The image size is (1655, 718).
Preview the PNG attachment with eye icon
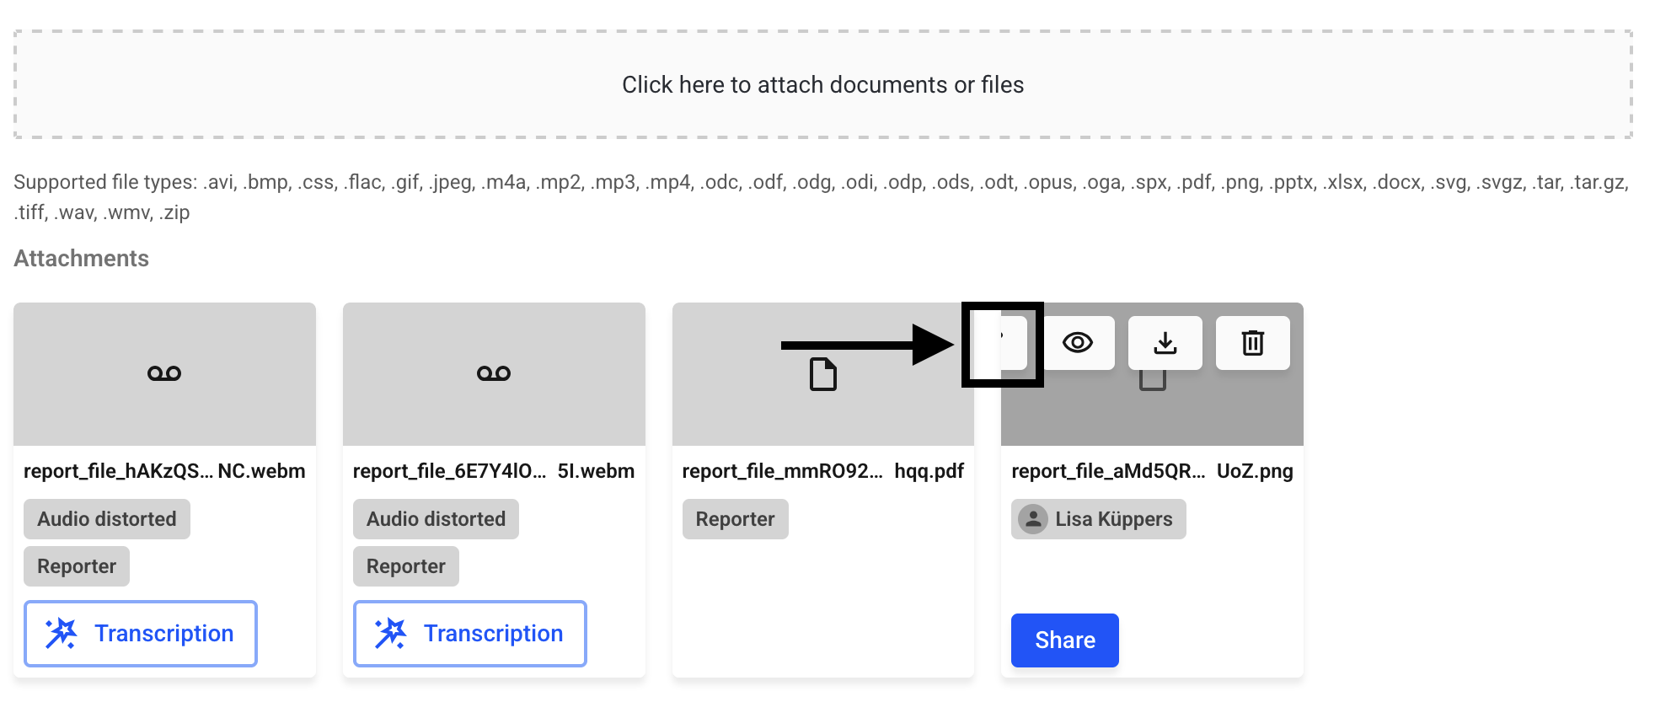click(x=1078, y=343)
